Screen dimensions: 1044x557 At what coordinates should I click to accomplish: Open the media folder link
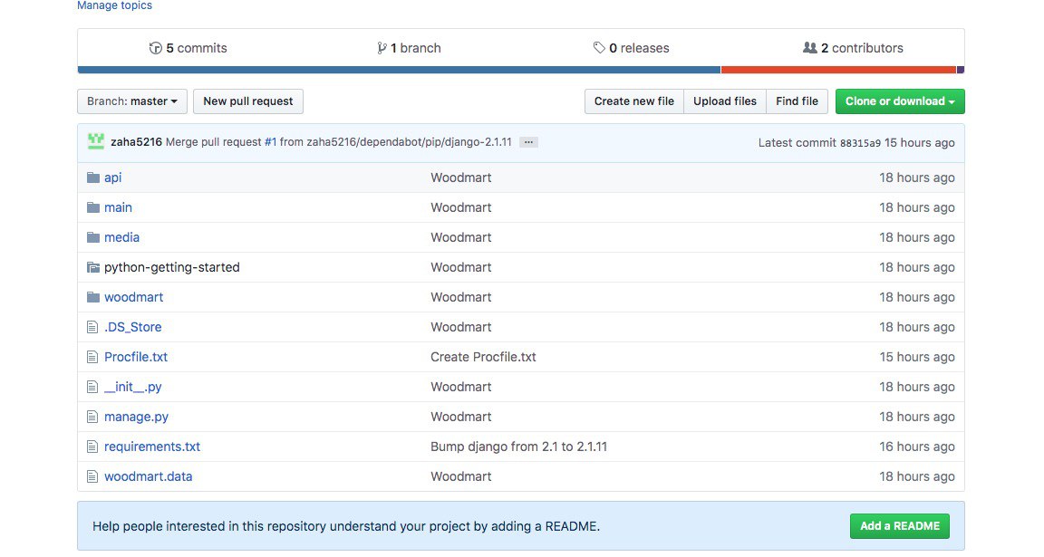121,237
